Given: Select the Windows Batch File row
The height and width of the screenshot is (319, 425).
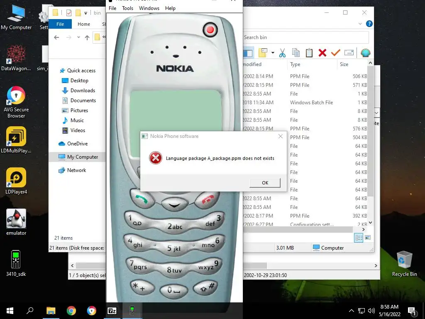Looking at the screenshot, I should pyautogui.click(x=305, y=103).
